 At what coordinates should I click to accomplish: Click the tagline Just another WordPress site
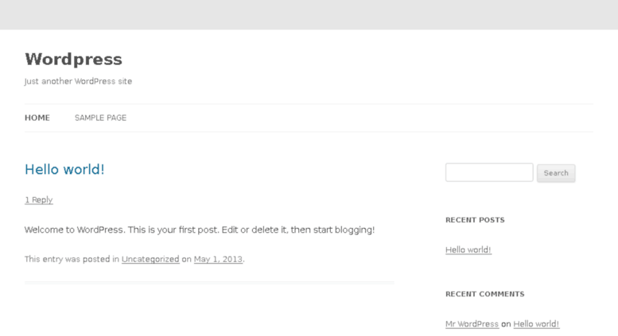(78, 82)
